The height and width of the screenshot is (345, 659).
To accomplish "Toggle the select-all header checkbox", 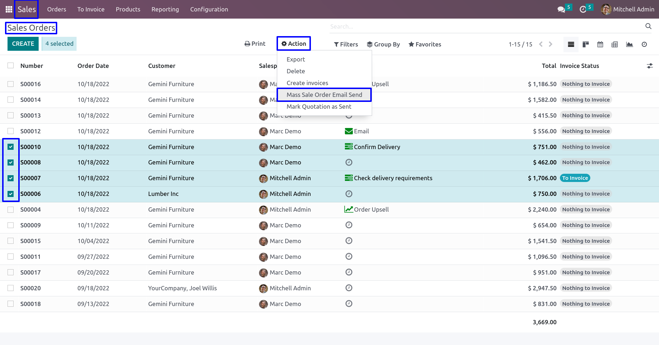I will coord(11,65).
